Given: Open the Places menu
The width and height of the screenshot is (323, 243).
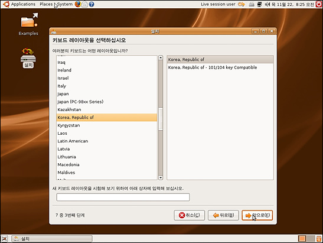Looking at the screenshot, I should click(x=46, y=4).
